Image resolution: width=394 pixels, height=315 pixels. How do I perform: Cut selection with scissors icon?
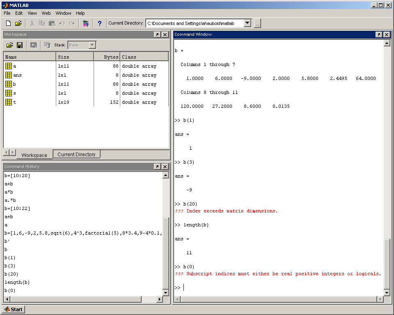click(32, 23)
